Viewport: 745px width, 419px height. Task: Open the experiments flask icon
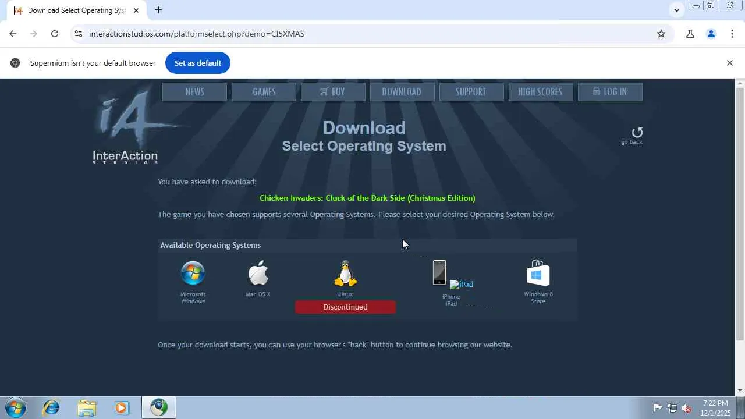point(690,34)
